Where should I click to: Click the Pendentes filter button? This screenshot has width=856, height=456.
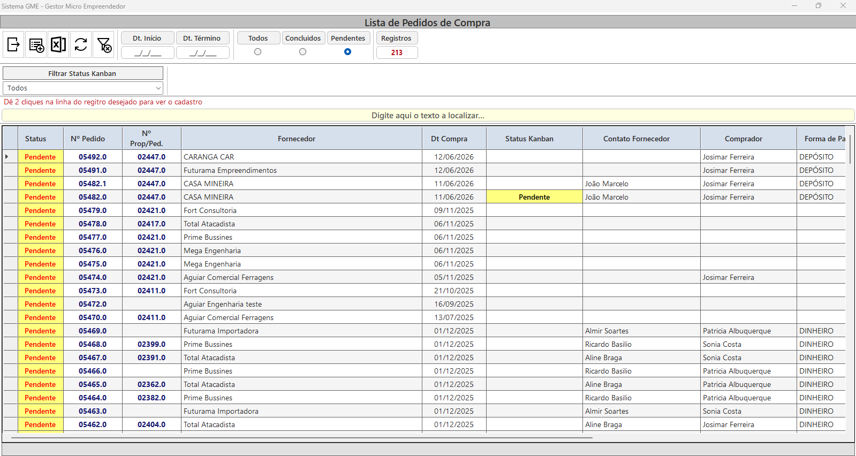(348, 38)
